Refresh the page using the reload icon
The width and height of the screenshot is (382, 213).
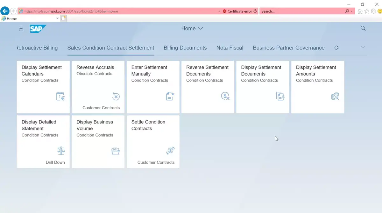click(255, 11)
